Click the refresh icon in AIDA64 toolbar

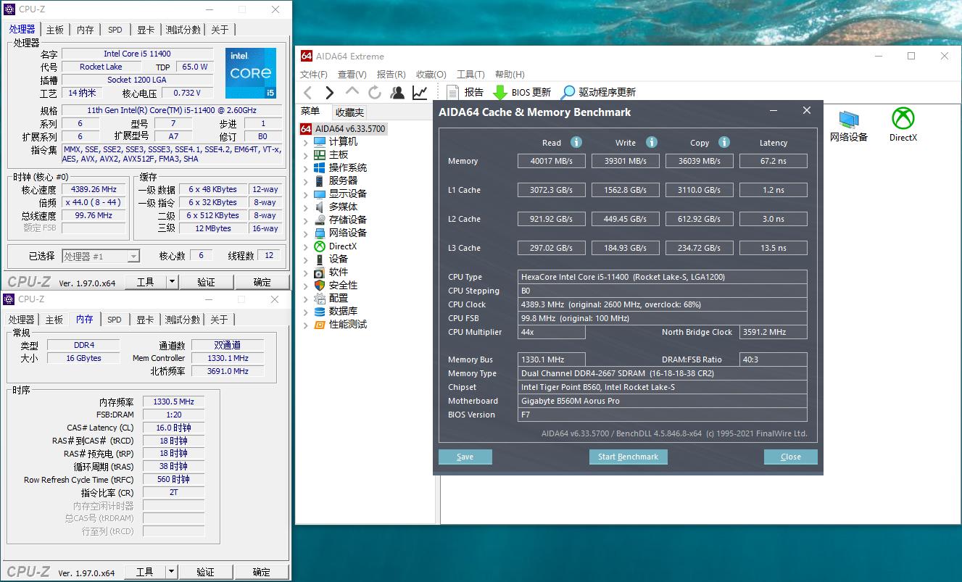pos(375,92)
